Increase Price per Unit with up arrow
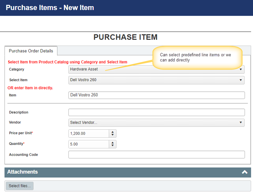This screenshot has width=253, height=194. pos(112,132)
